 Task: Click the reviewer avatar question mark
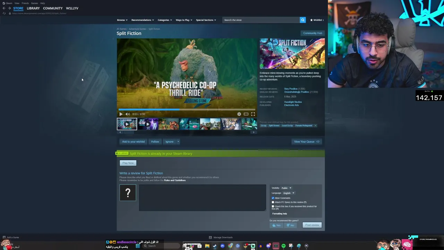[128, 193]
